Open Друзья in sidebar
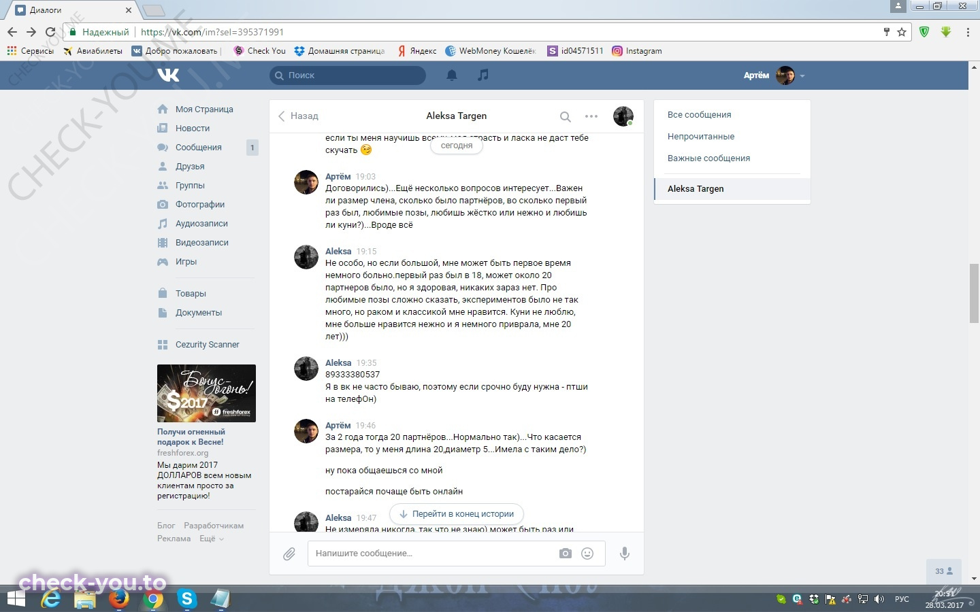Viewport: 980px width, 612px height. tap(190, 167)
